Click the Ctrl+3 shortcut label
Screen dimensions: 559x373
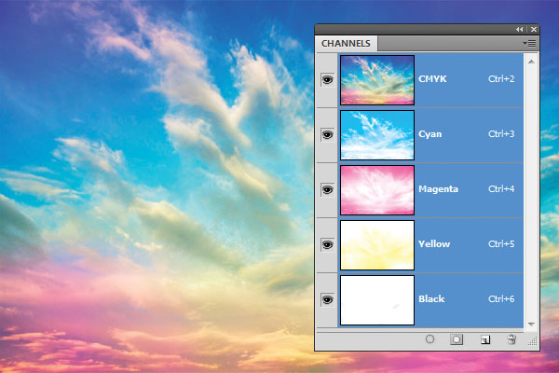pyautogui.click(x=501, y=134)
